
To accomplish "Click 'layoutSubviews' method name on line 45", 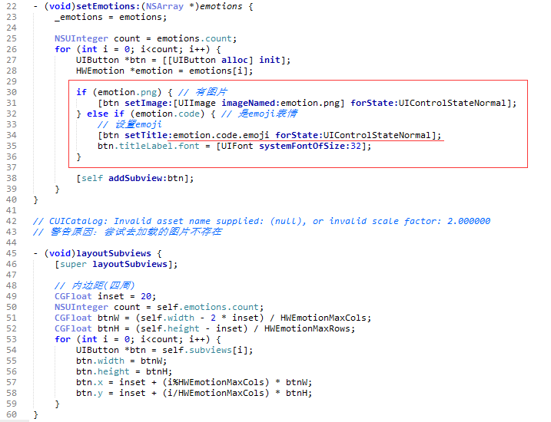I will (x=114, y=253).
